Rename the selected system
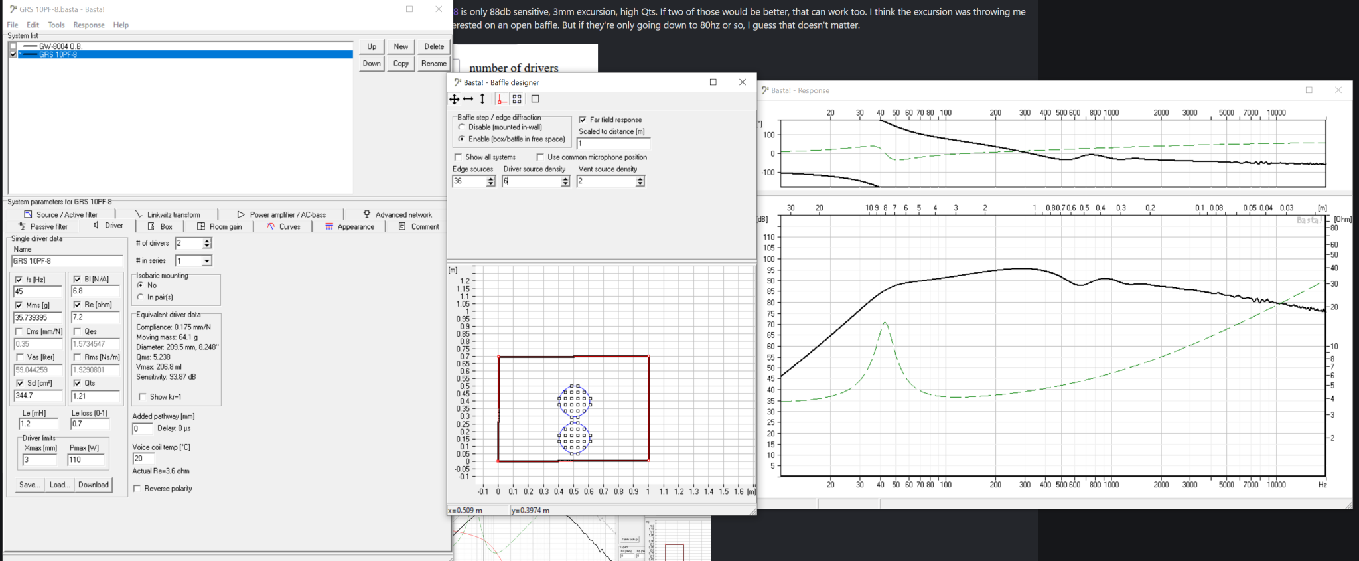 tap(434, 64)
